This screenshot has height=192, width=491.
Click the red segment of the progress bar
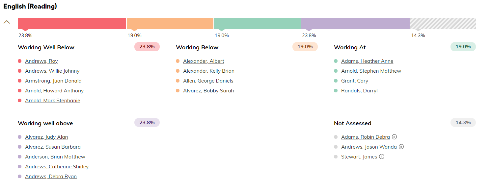(72, 23)
